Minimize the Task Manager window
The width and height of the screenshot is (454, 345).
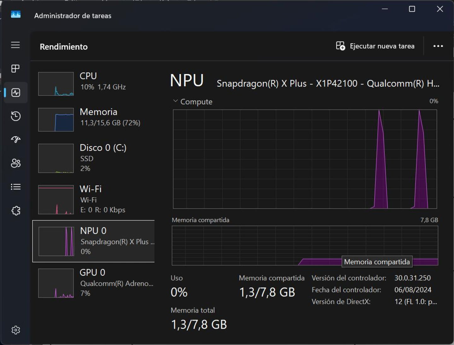(385, 9)
